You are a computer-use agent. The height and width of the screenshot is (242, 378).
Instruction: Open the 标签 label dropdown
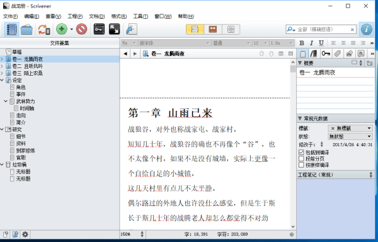point(350,128)
